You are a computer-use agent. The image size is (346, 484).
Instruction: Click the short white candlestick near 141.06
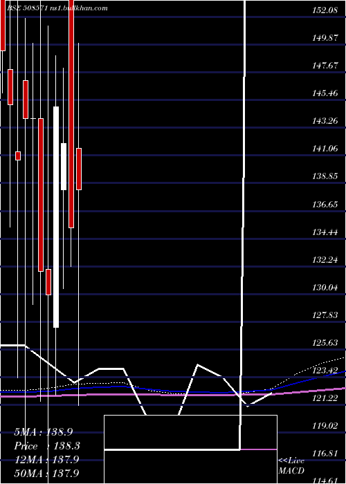click(64, 167)
